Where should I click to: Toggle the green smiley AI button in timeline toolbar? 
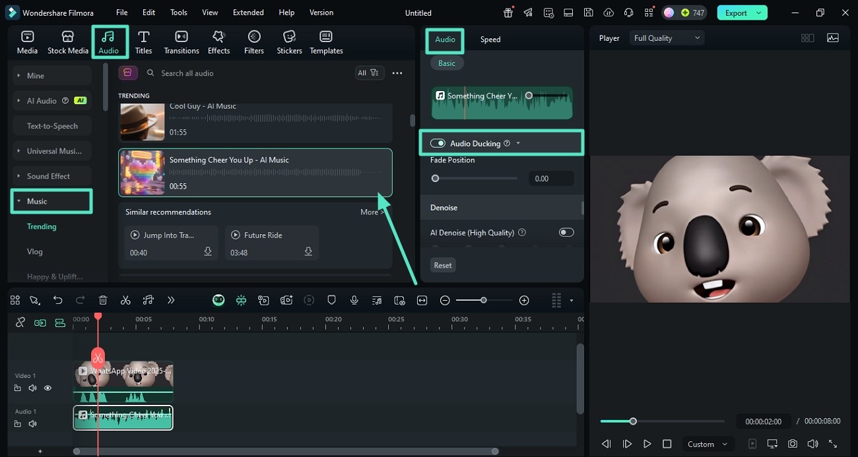coord(218,300)
